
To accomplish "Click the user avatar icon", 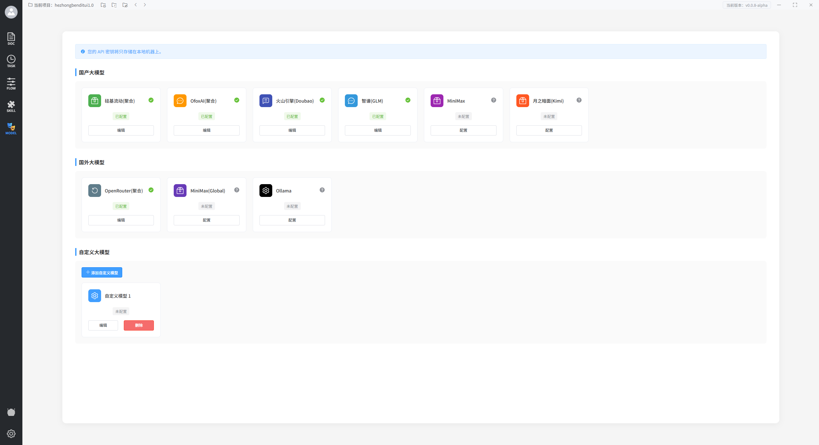I will pyautogui.click(x=11, y=12).
